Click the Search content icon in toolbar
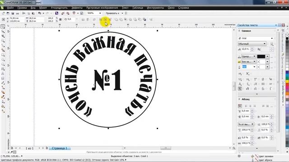The width and height of the screenshot is (289, 162). tap(56, 13)
